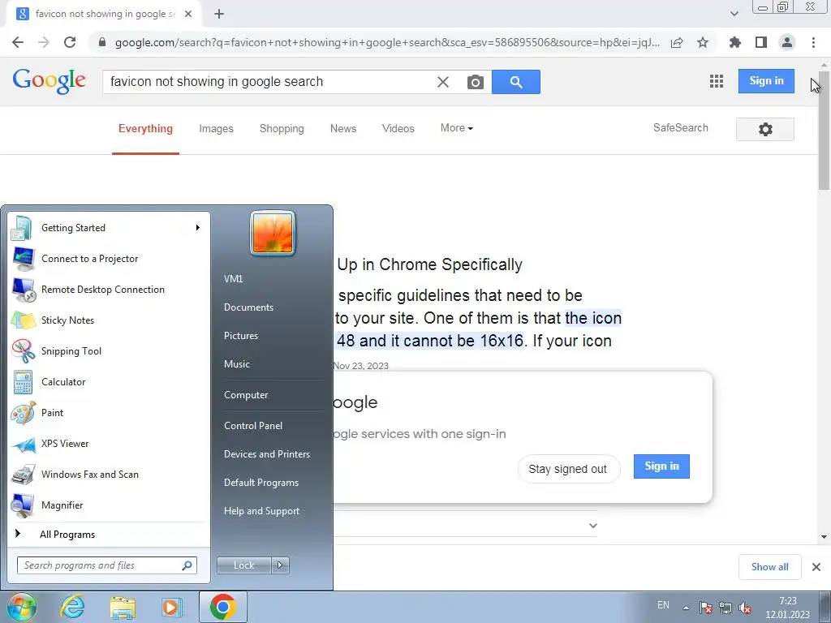Click SafeSearch link

click(x=681, y=127)
